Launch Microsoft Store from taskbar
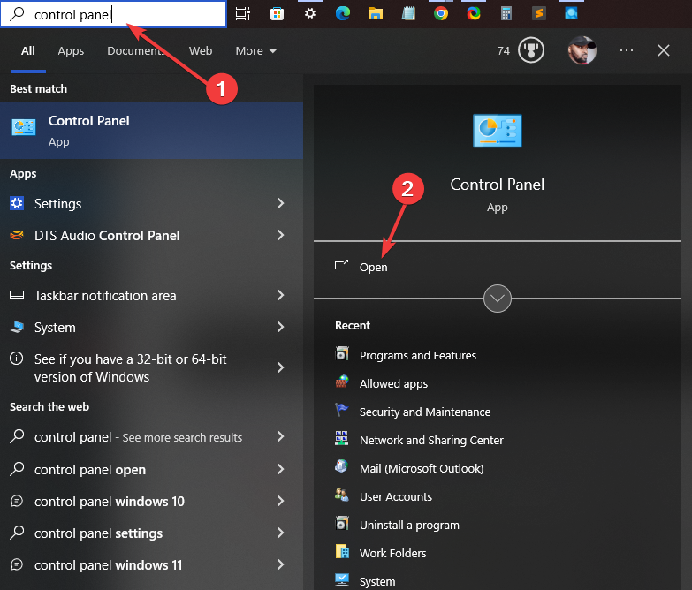The height and width of the screenshot is (590, 692). pyautogui.click(x=277, y=14)
